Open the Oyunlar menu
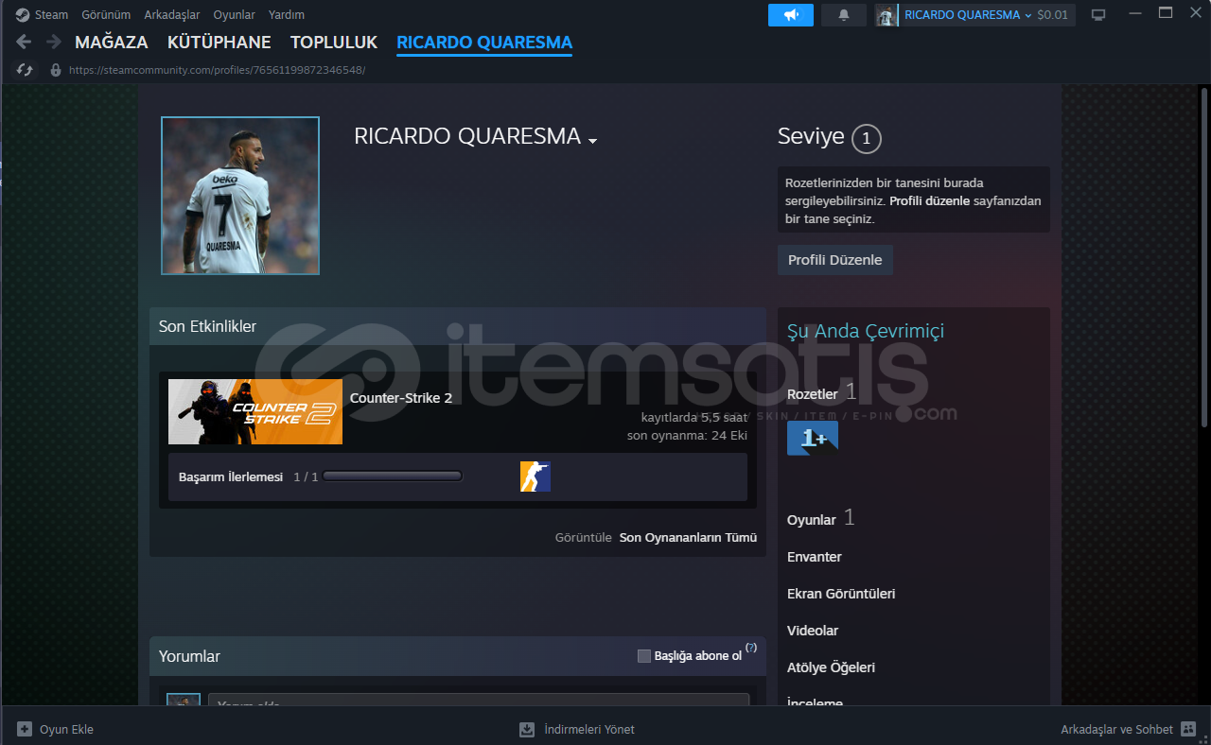 point(235,15)
